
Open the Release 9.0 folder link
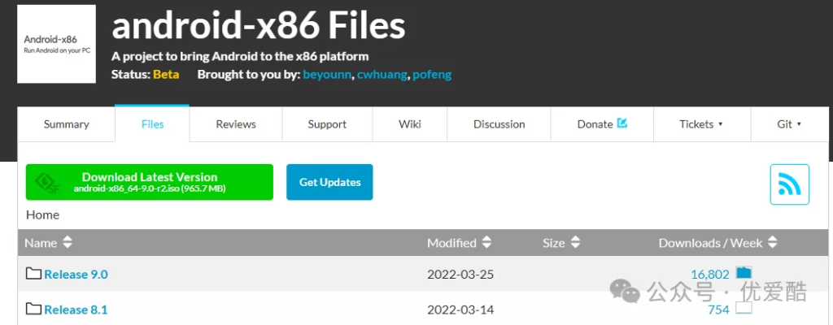click(x=76, y=275)
